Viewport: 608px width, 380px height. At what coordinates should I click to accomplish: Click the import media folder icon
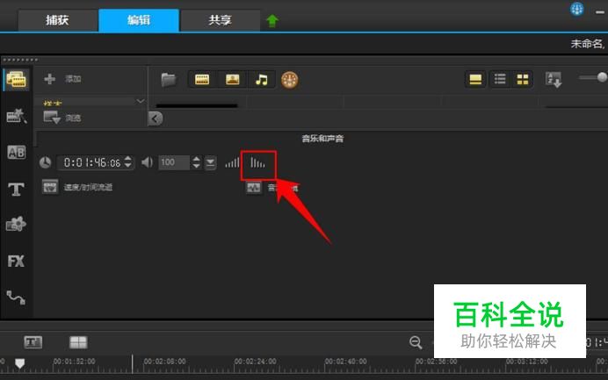pyautogui.click(x=169, y=80)
